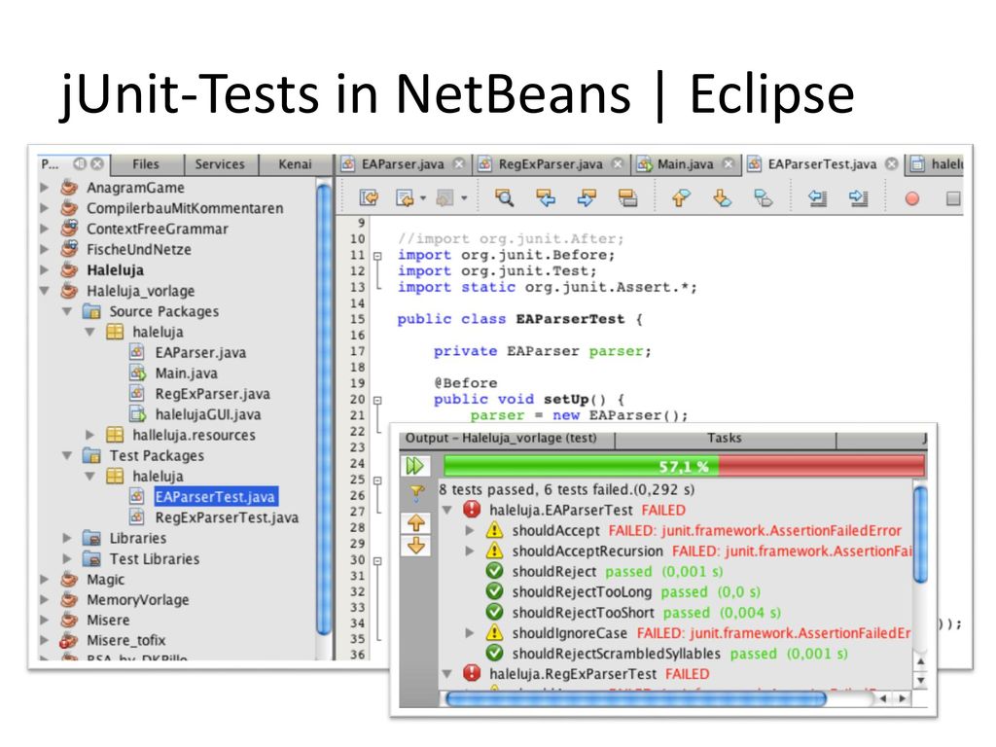Click the vertical scrollbar of test results
This screenshot has height=747, width=996.
click(920, 534)
